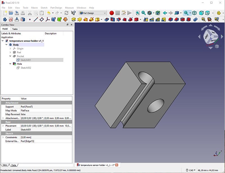The height and width of the screenshot is (173, 225).
Task: Create a datum point icon
Action: 30,19
